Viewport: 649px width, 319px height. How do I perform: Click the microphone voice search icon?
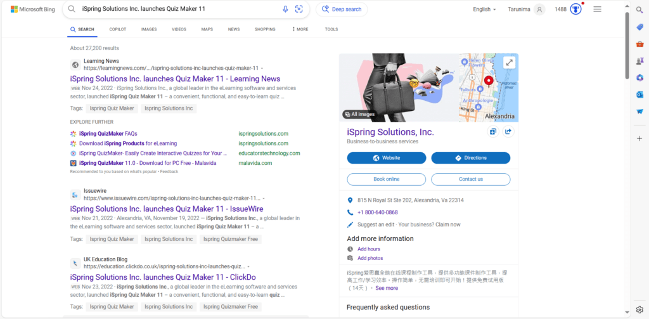[285, 10]
